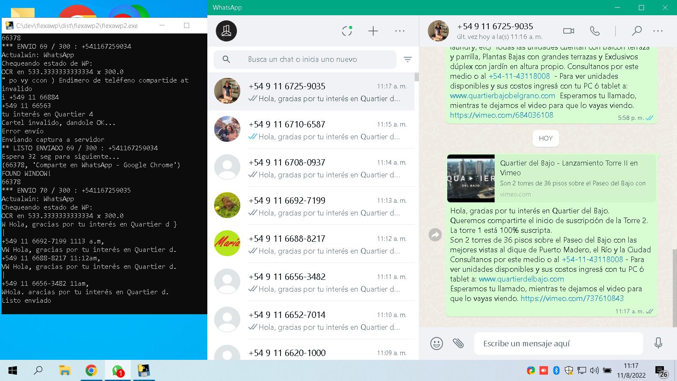Click the chat list scrollbar thumb
Viewport: 677px width, 381px height.
tap(417, 77)
